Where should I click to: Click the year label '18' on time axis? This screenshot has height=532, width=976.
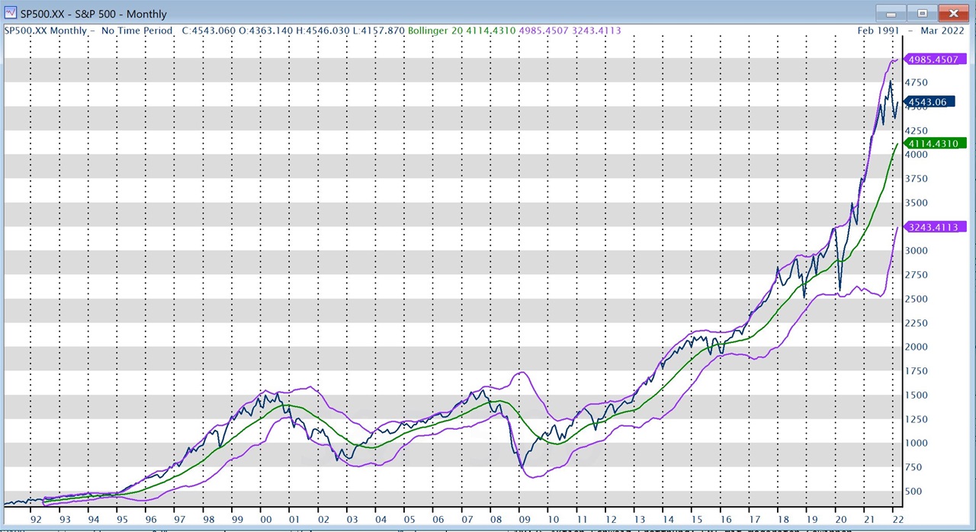click(x=783, y=520)
